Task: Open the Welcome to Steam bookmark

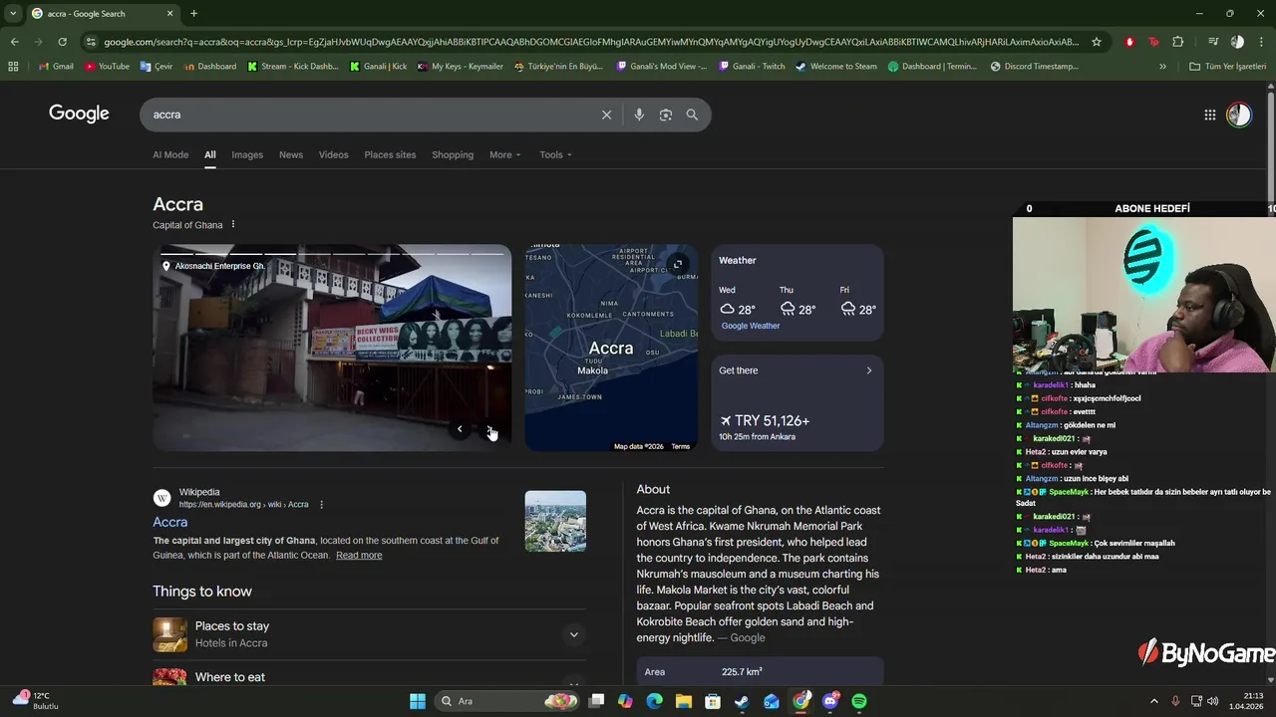Action: [x=835, y=67]
